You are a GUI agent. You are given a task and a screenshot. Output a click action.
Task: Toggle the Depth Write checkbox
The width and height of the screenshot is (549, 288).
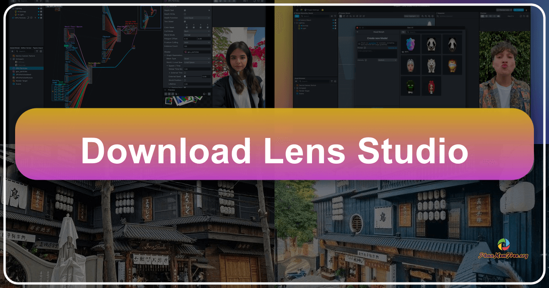[185, 14]
